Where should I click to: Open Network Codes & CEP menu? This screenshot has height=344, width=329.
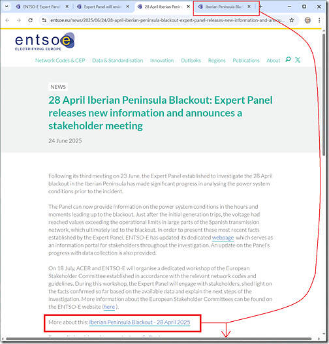(60, 60)
